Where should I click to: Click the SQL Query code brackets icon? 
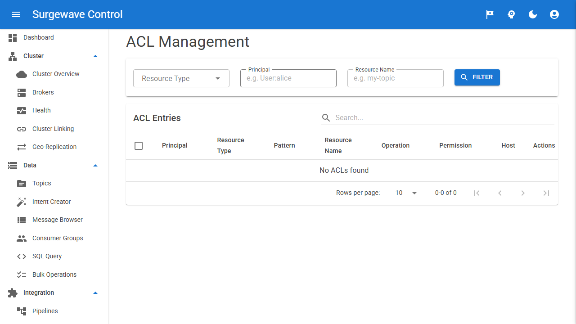tap(22, 256)
